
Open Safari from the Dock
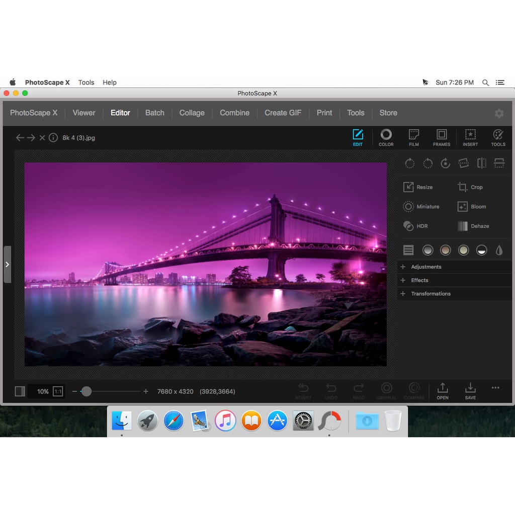tap(174, 420)
